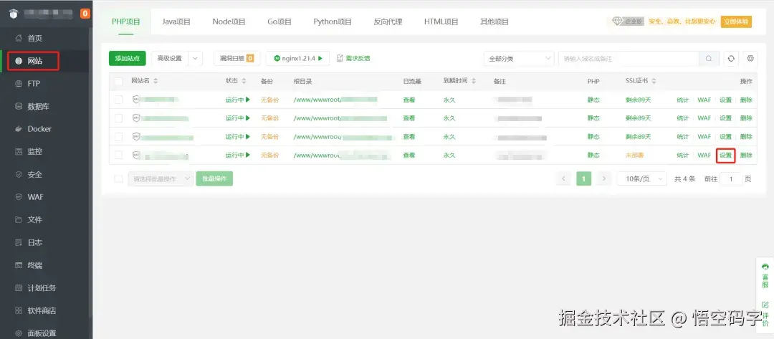
Task: Open the 日志 log icon in sidebar
Action: pyautogui.click(x=19, y=243)
